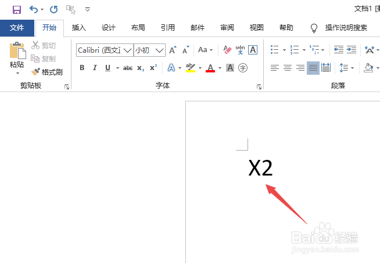The image size is (380, 263).
Task: Click the 剪切 cut button
Action: pos(44,45)
